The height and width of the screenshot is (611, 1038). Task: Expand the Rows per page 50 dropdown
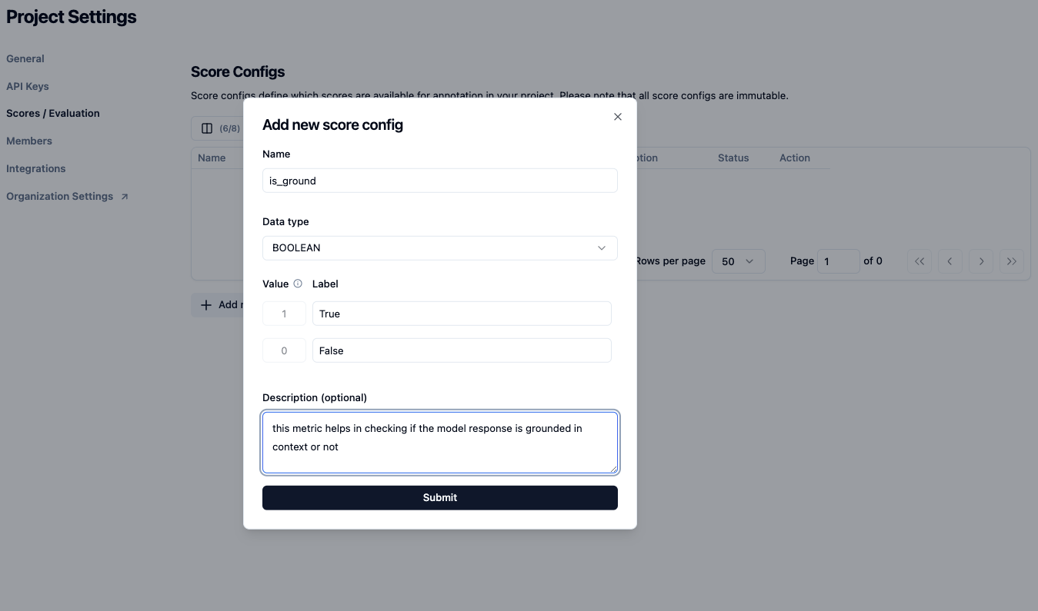coord(738,261)
